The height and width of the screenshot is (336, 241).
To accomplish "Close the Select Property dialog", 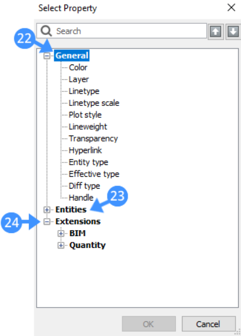I will [232, 8].
